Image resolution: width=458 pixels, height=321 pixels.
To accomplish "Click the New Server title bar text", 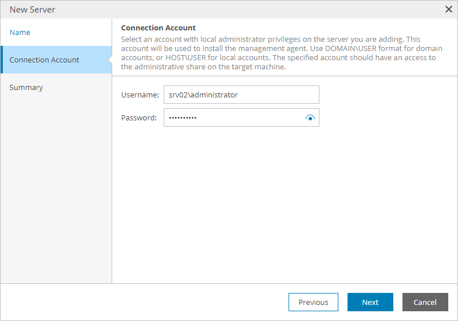I will tap(33, 9).
